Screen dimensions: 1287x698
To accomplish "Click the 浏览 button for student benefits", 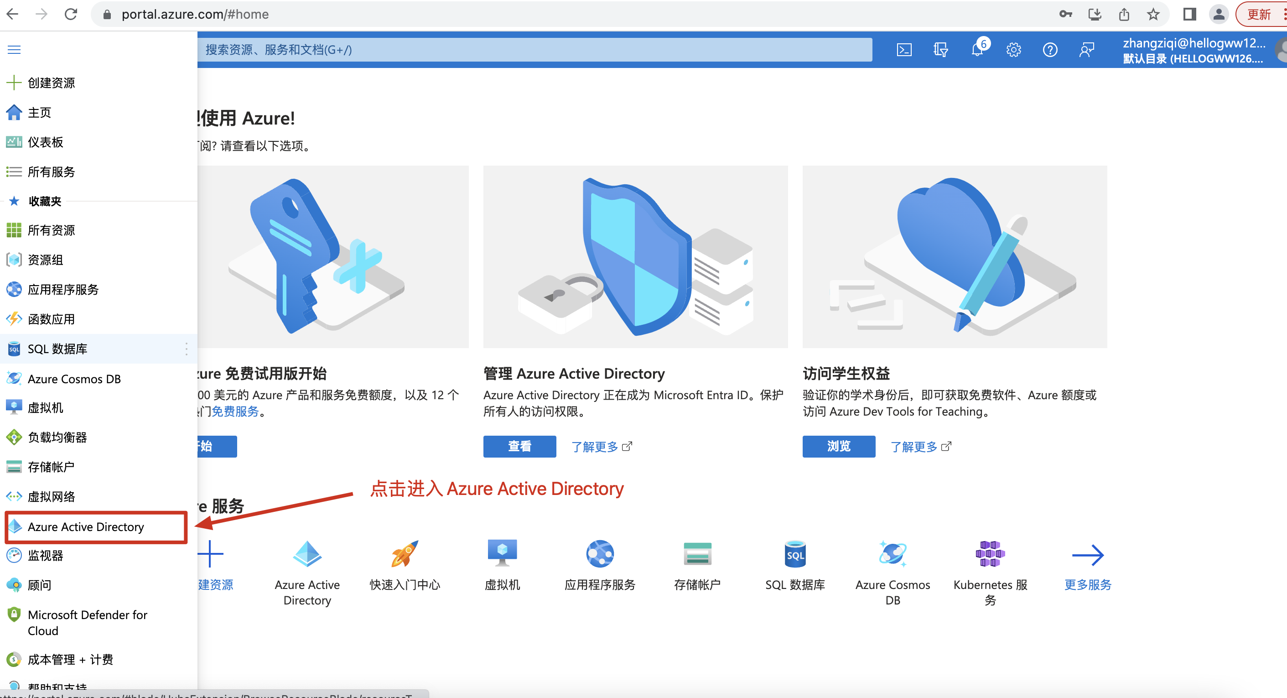I will (839, 446).
